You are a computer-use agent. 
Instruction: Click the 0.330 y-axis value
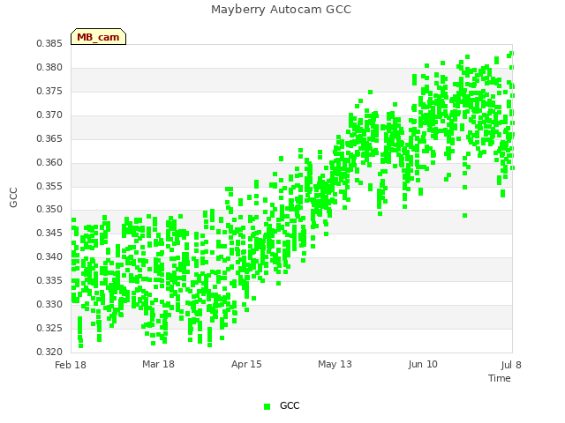click(x=49, y=304)
